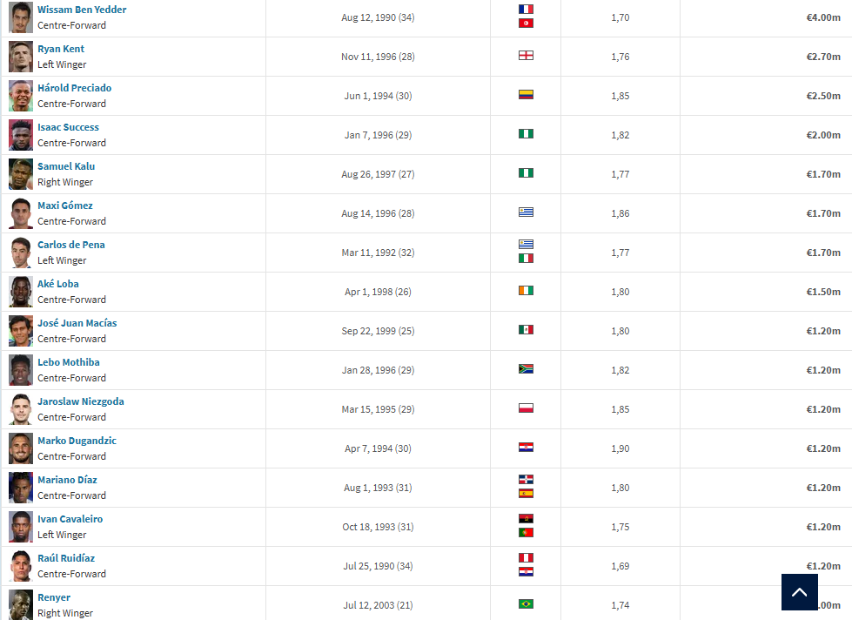This screenshot has width=852, height=620.
Task: Click Carlos de Pena's player photo
Action: tap(21, 253)
